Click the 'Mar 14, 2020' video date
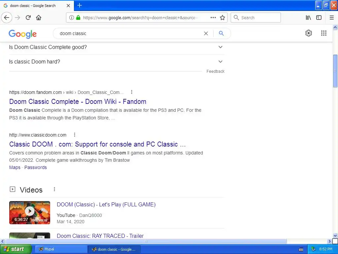Image resolution: width=338 pixels, height=254 pixels. click(71, 222)
